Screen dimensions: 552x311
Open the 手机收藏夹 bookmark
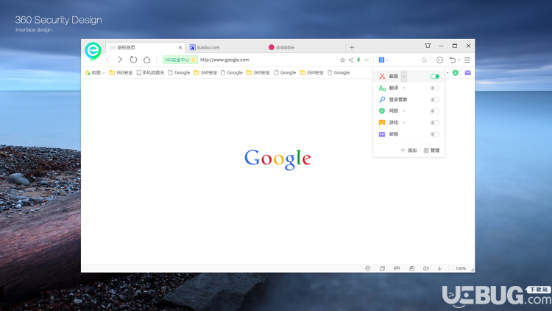(150, 73)
